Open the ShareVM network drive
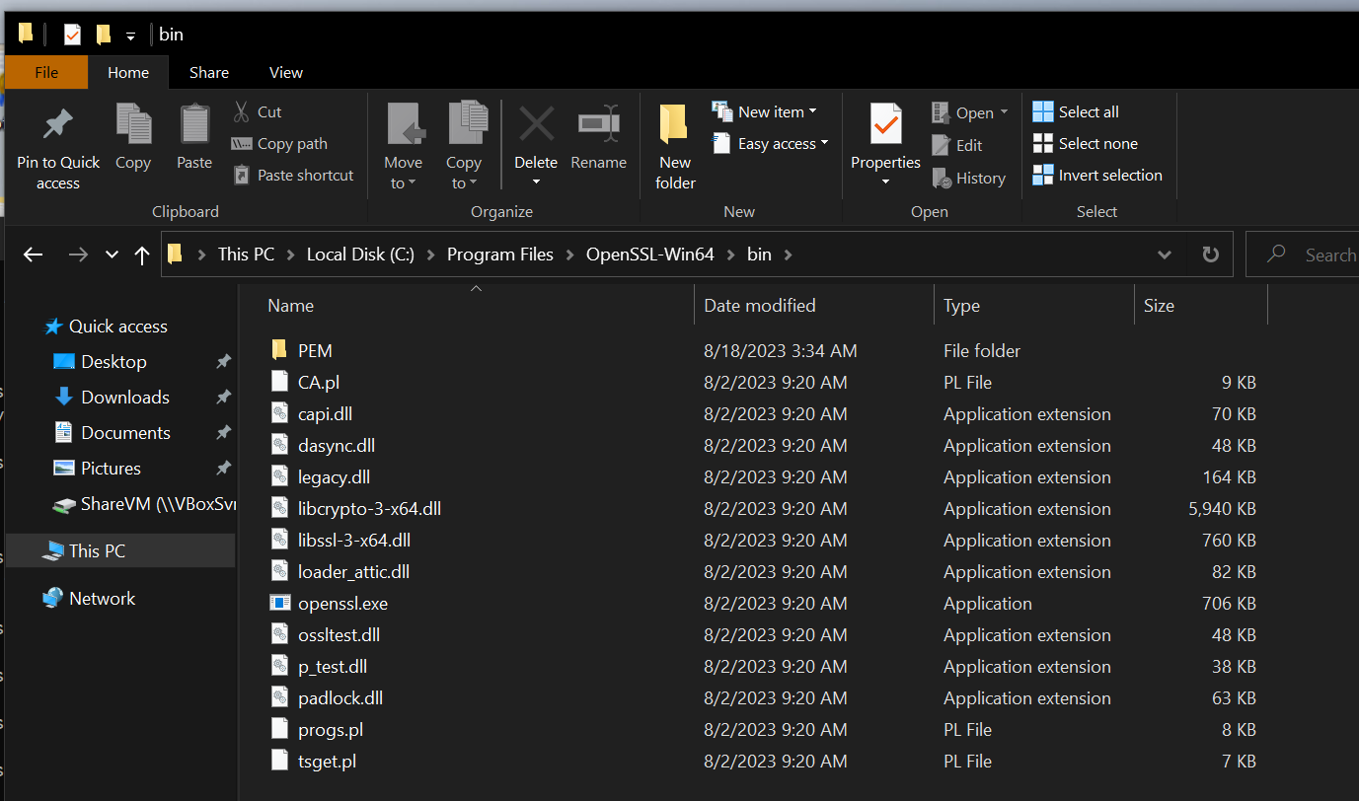Screen dimensions: 1359x801 coord(145,504)
